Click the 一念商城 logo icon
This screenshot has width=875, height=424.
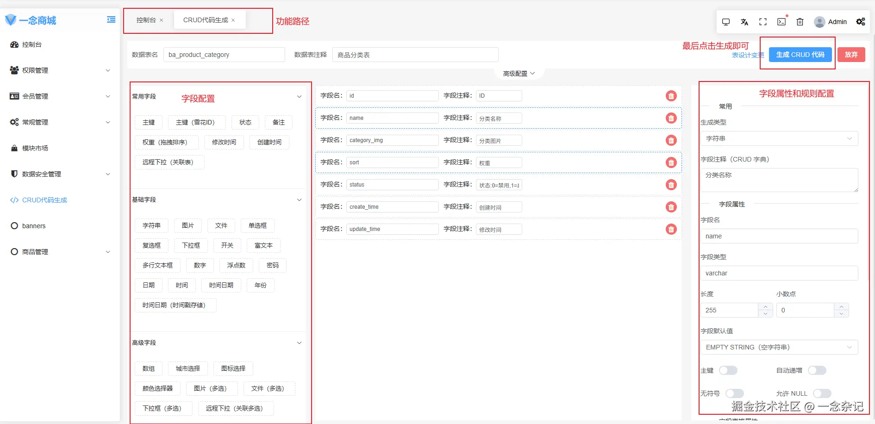click(x=11, y=20)
